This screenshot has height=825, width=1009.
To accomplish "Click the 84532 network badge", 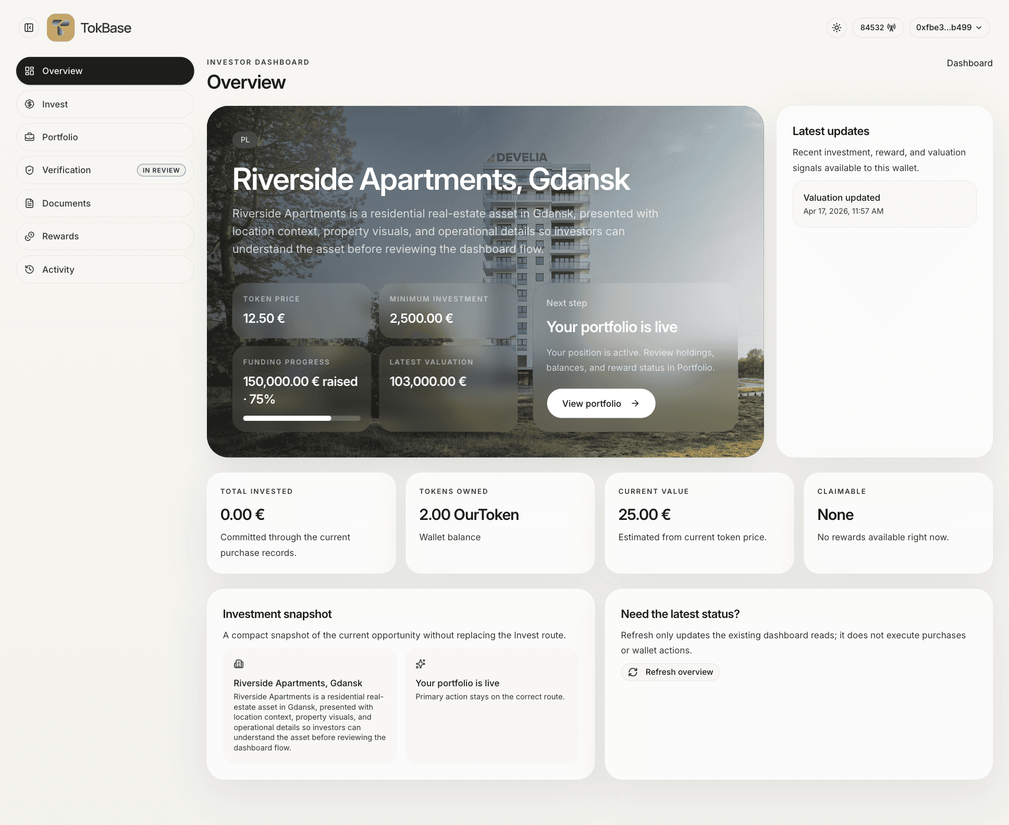I will (878, 28).
